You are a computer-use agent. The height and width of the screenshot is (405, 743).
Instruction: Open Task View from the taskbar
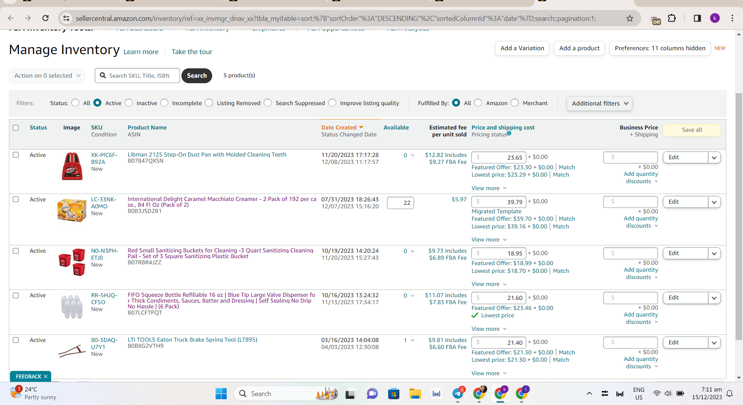pyautogui.click(x=350, y=394)
